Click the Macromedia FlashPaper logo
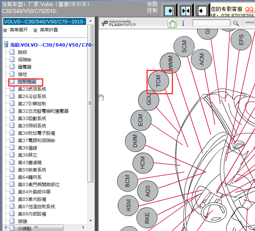 click(x=119, y=23)
